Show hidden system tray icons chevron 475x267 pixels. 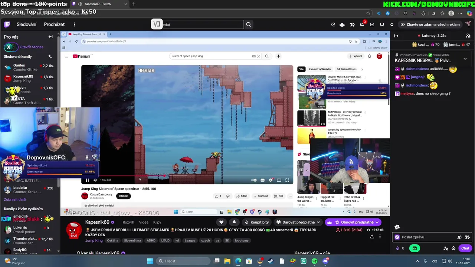click(x=417, y=261)
